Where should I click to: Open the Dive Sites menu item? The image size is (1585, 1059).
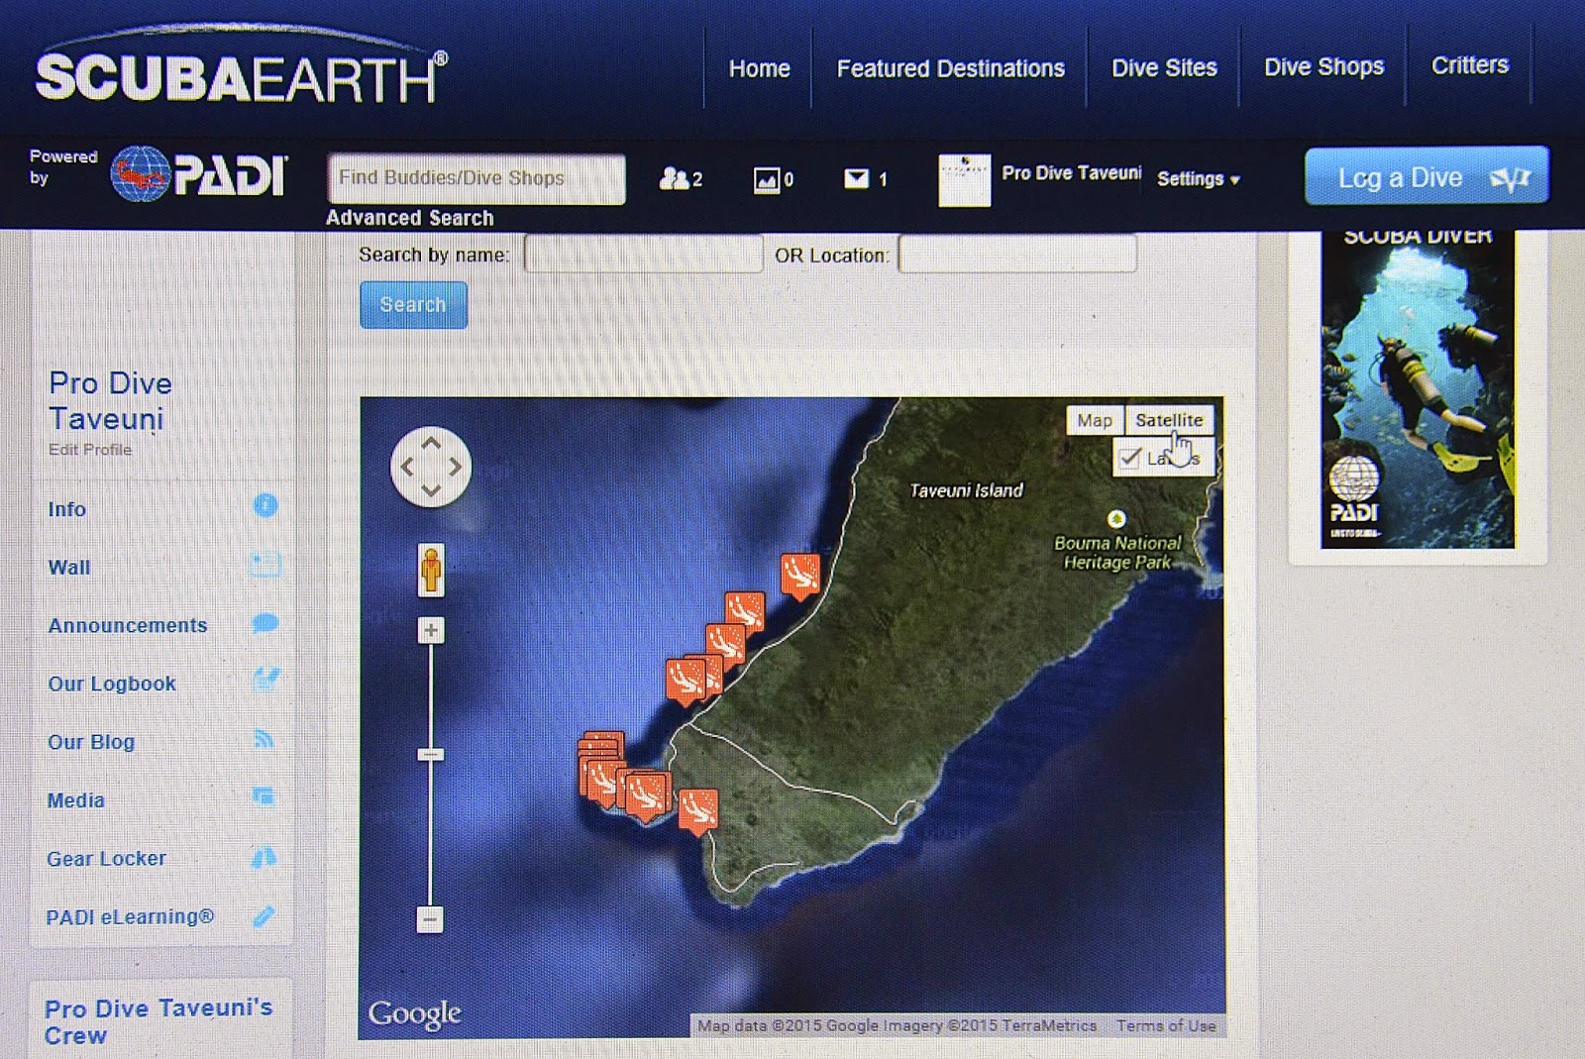click(1164, 67)
